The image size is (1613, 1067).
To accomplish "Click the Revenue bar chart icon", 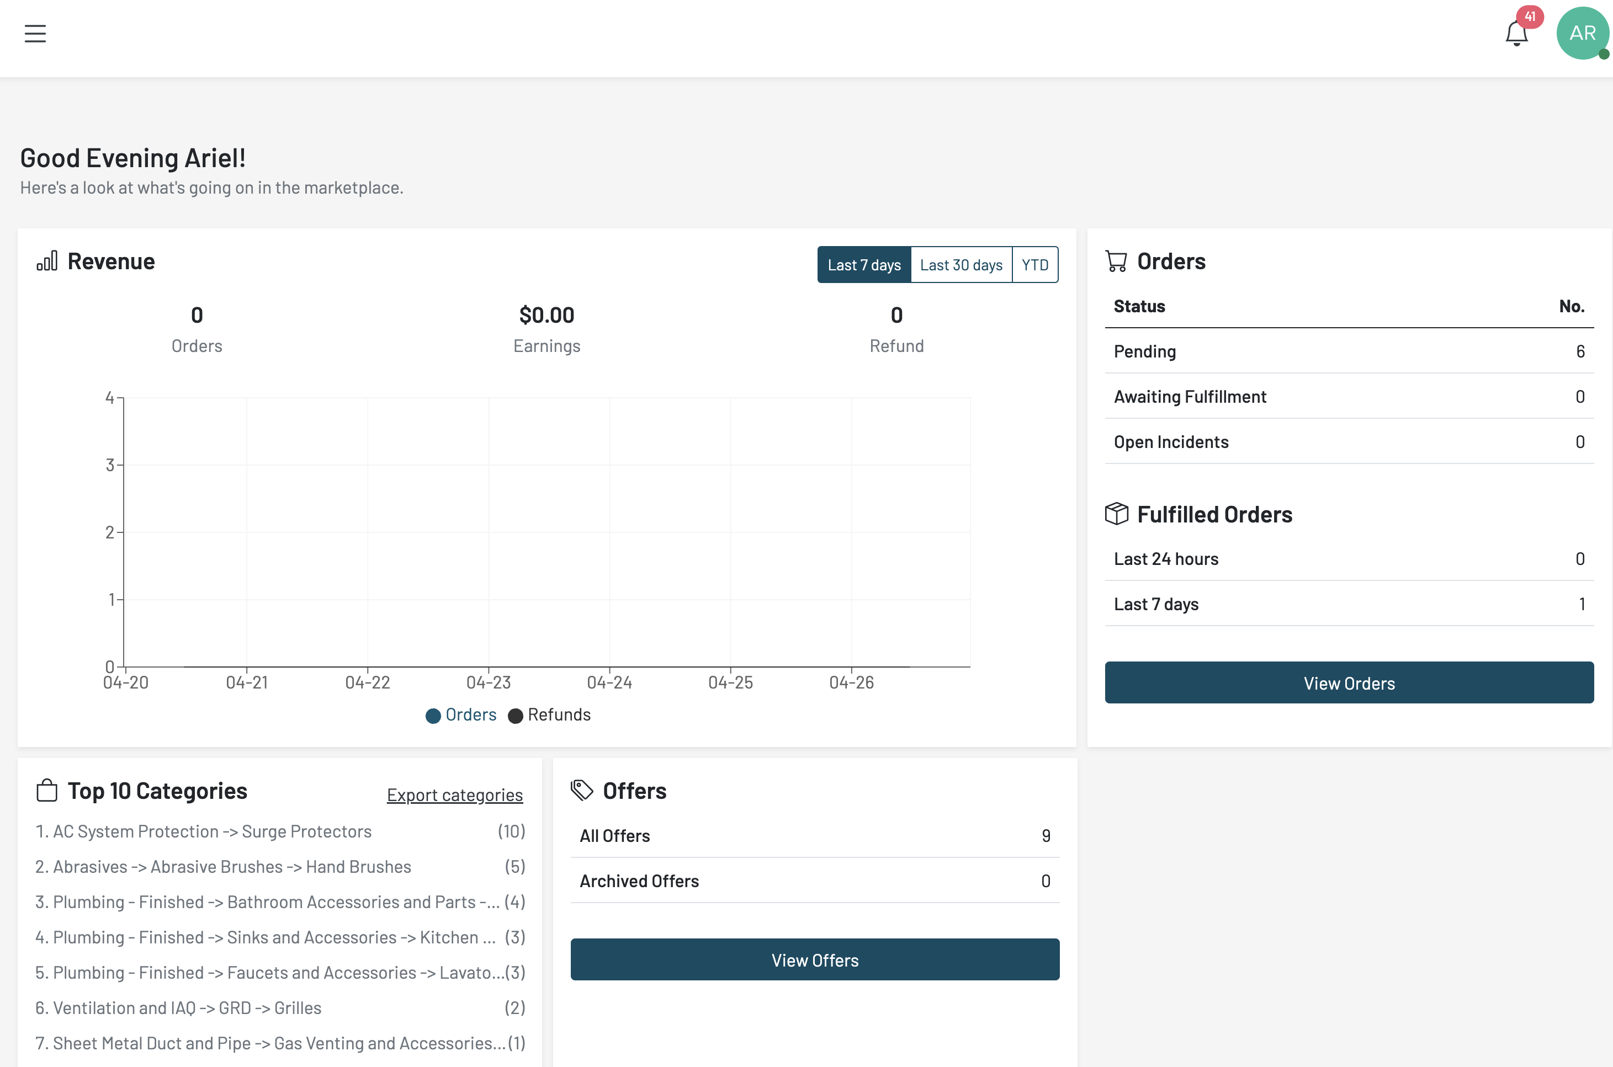I will tap(47, 262).
